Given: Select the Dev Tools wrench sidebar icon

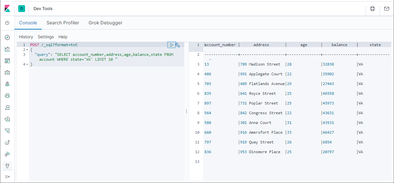Looking at the screenshot, I should pos(7,166).
